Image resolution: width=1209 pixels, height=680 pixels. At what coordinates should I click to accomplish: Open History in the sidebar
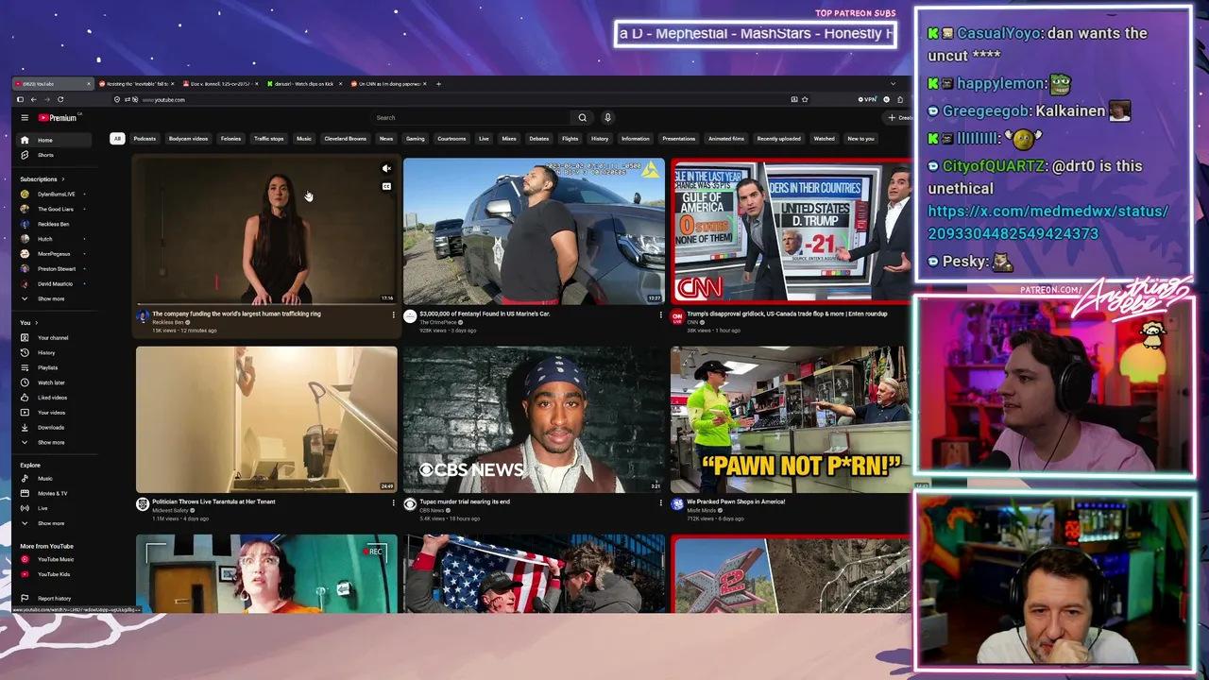coord(53,352)
